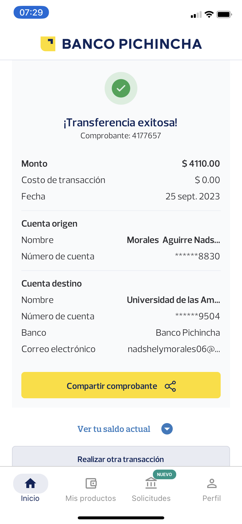The height and width of the screenshot is (524, 242).
Task: Expand the blue saldo actual arrow
Action: pyautogui.click(x=167, y=429)
